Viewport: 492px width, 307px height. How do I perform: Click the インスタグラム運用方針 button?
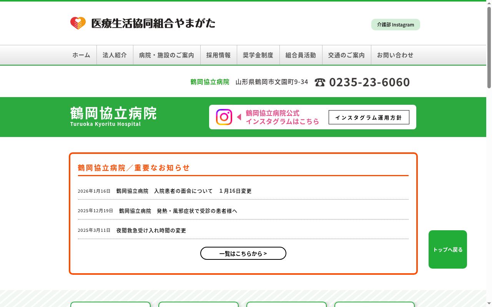click(x=369, y=117)
